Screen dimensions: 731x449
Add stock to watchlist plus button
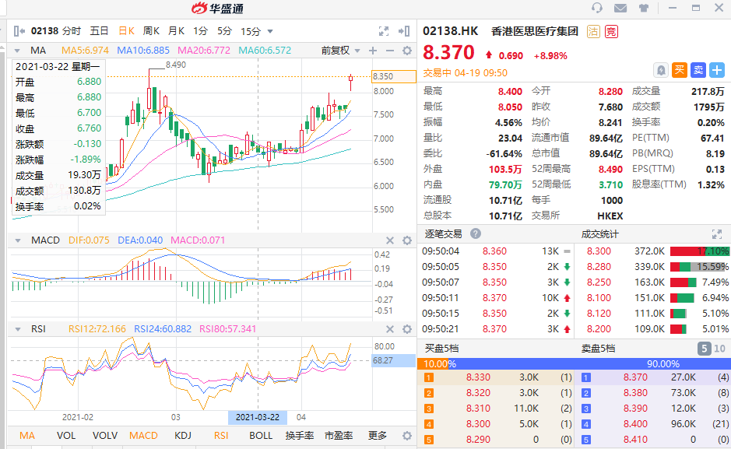(x=716, y=70)
